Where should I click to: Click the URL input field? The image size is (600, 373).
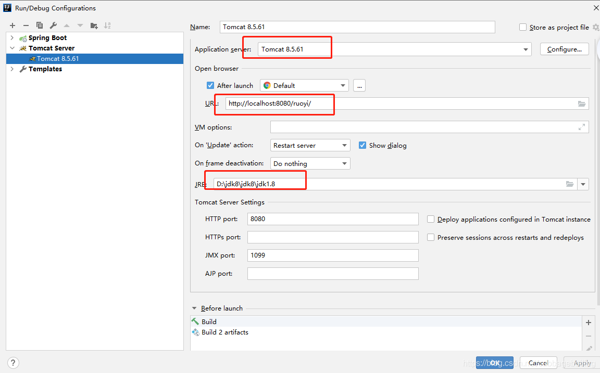[x=407, y=104]
